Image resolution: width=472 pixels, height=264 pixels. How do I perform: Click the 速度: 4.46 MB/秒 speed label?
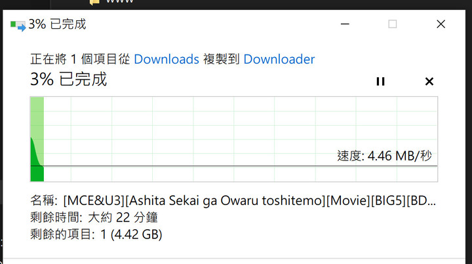point(384,156)
